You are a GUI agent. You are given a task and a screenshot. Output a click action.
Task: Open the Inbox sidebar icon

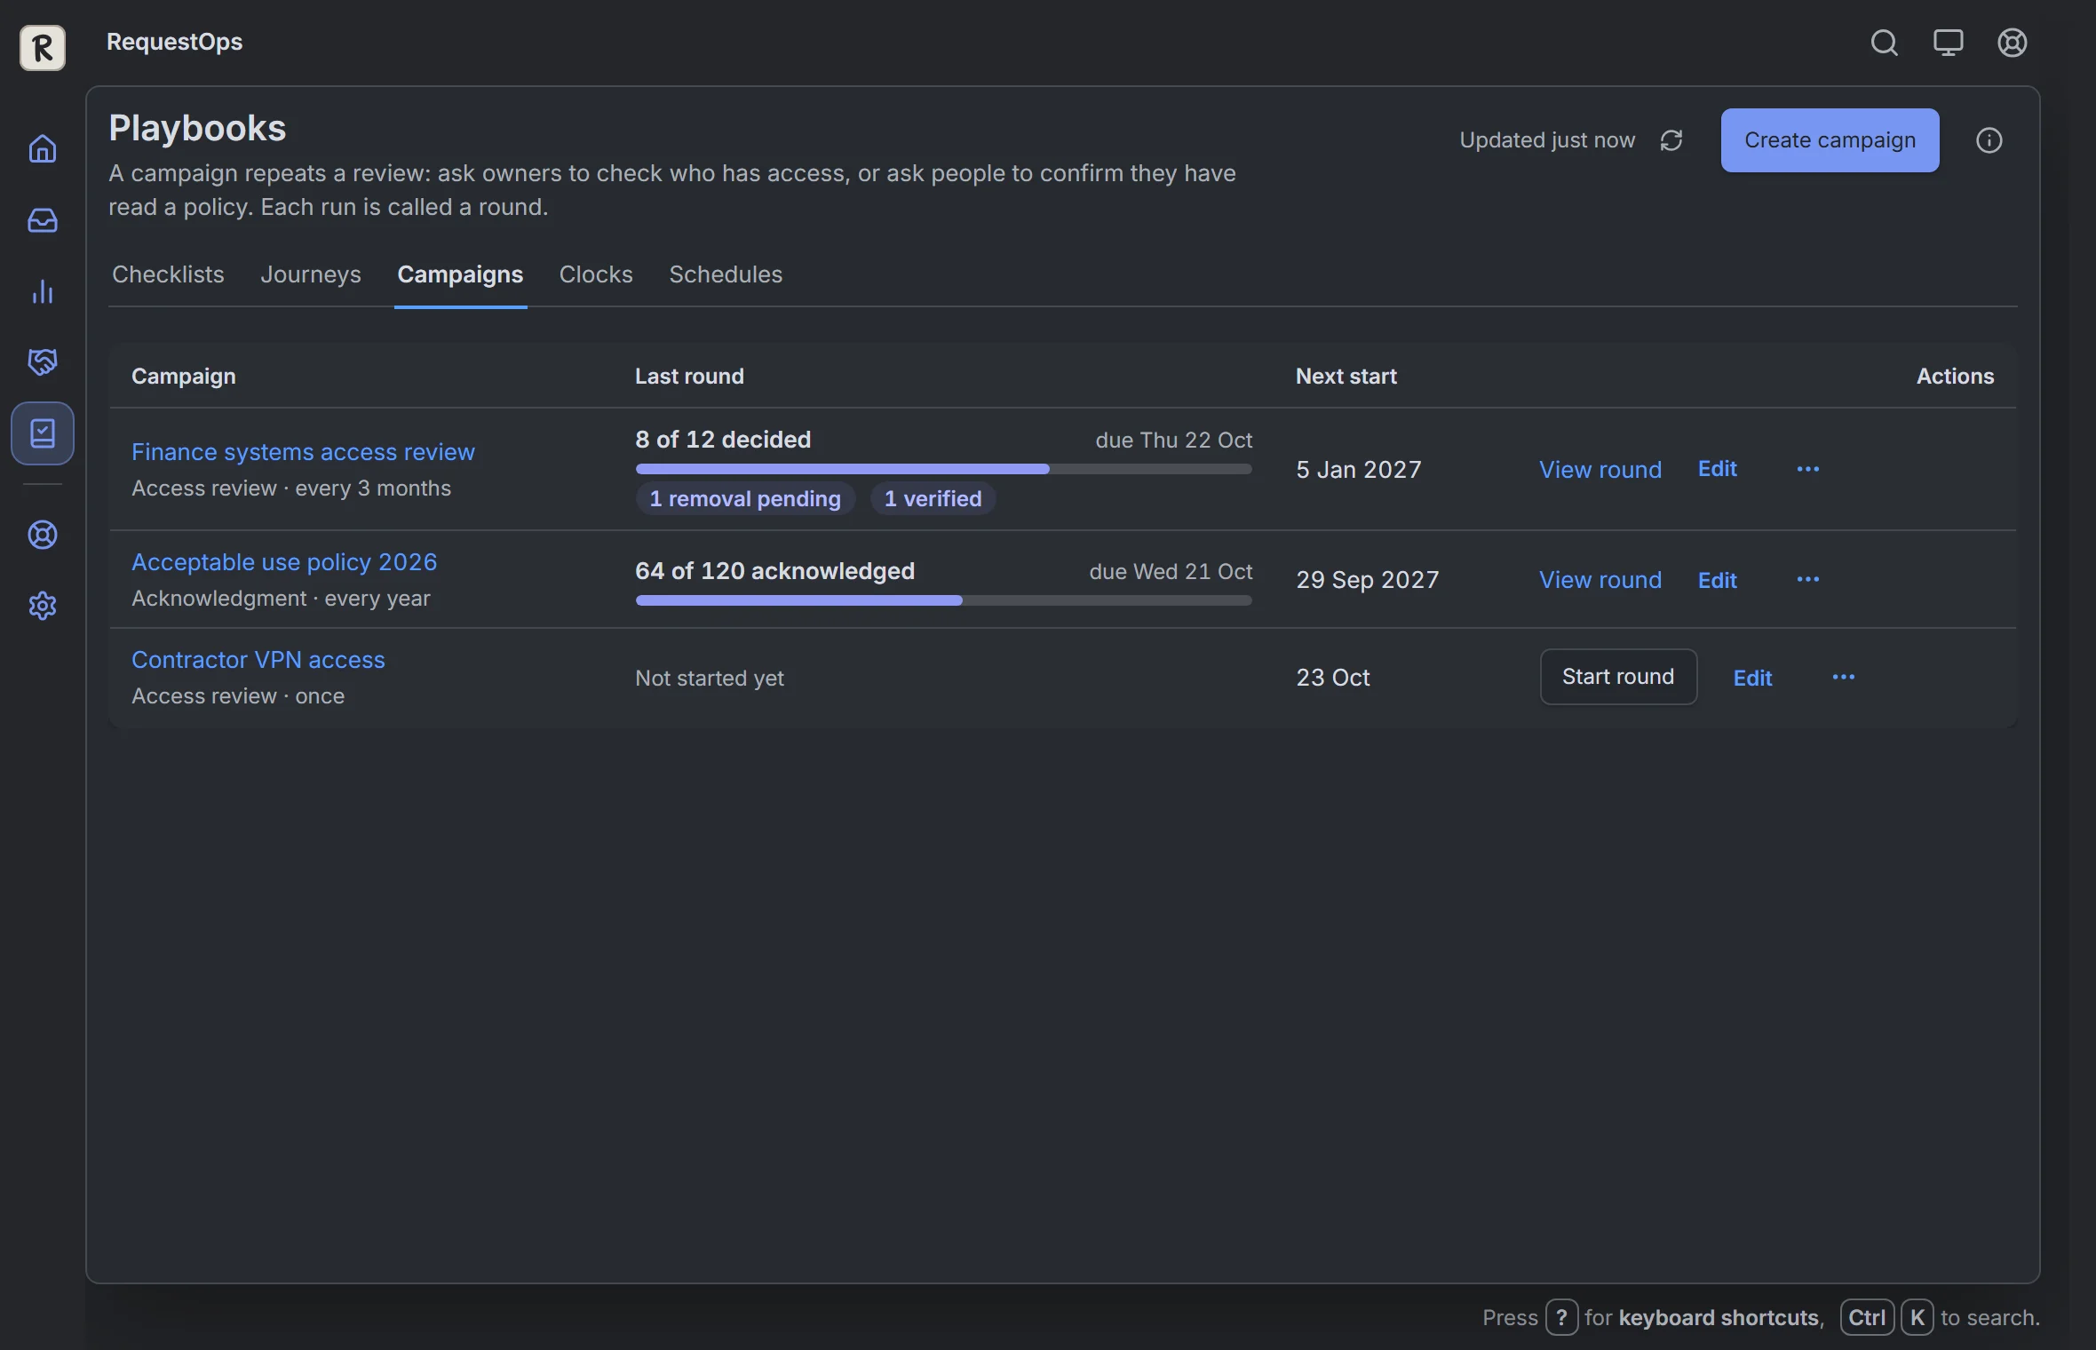[43, 220]
